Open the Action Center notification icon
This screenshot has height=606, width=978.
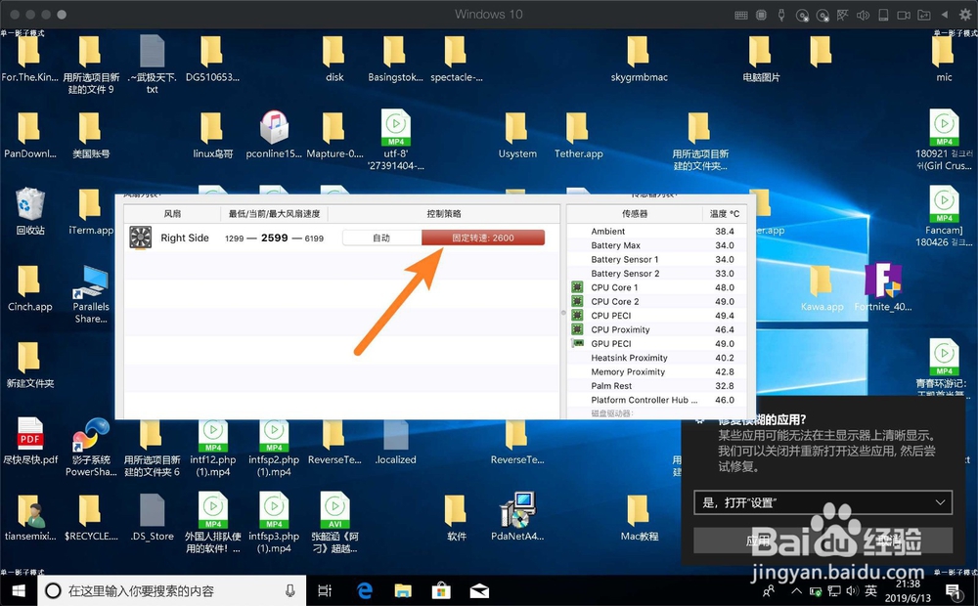tap(953, 590)
